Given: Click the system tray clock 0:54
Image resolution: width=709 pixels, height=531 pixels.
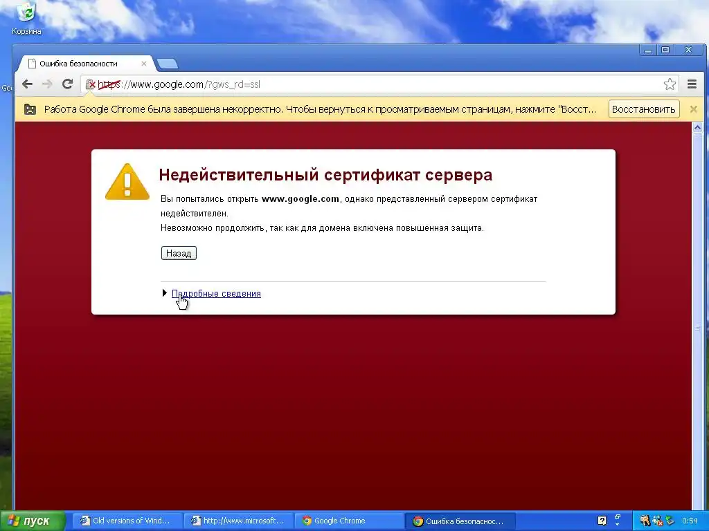Looking at the screenshot, I should click(690, 521).
